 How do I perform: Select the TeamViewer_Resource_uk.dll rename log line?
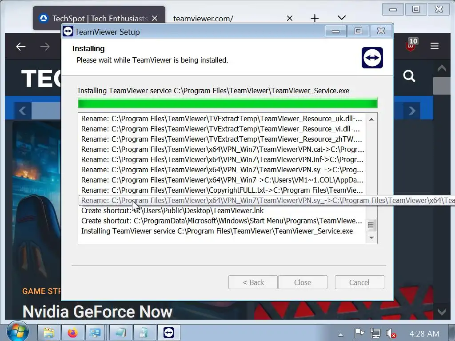tap(222, 119)
